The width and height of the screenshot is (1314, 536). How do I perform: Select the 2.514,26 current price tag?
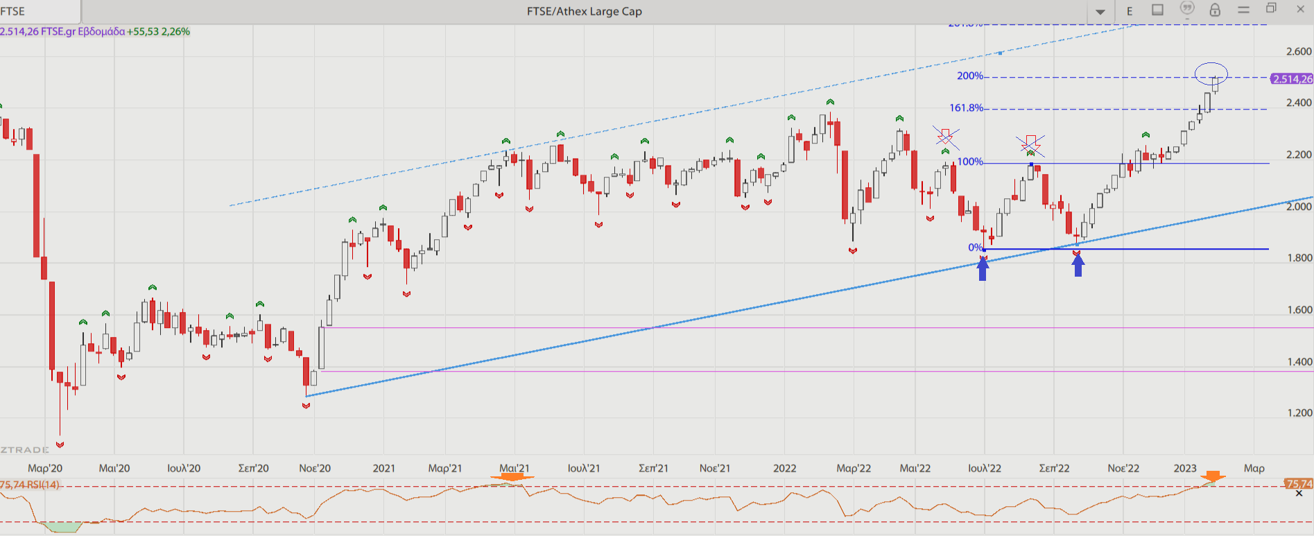tap(1292, 79)
